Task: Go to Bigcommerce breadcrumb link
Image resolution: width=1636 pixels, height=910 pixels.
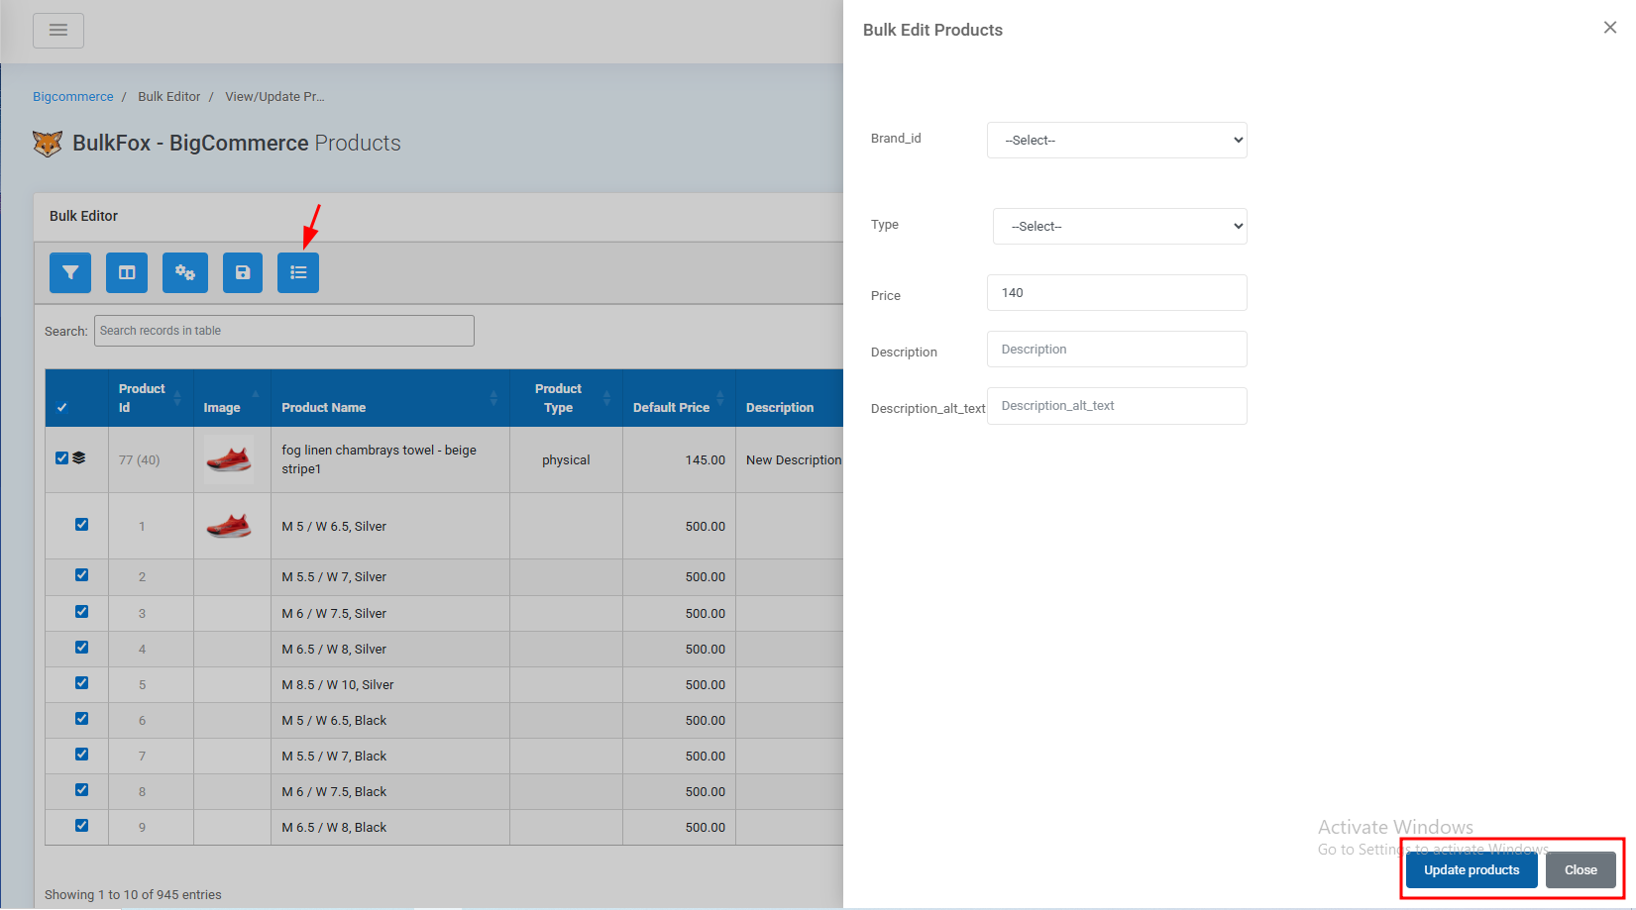Action: [x=73, y=97]
